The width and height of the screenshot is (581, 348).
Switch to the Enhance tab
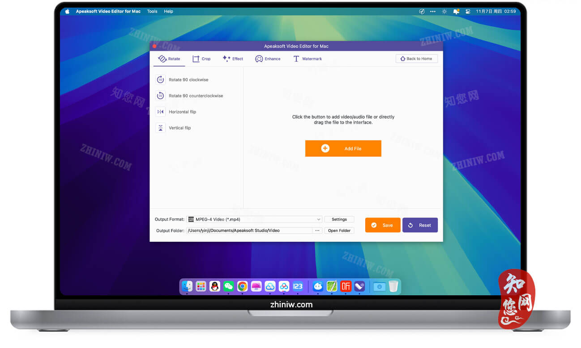click(x=268, y=59)
